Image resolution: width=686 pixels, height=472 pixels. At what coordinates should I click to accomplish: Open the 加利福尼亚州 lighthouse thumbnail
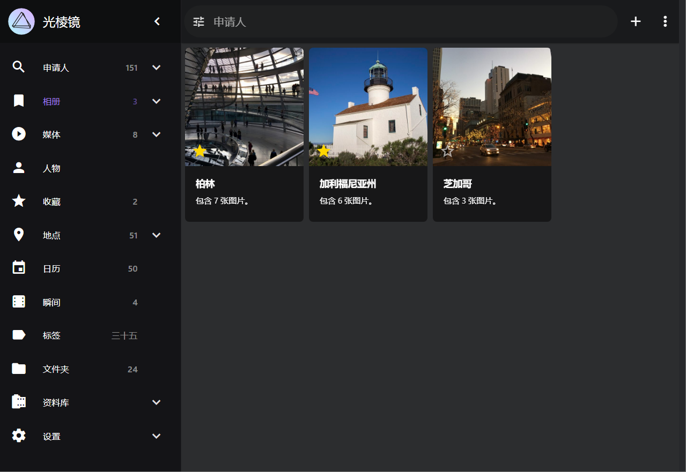point(368,107)
